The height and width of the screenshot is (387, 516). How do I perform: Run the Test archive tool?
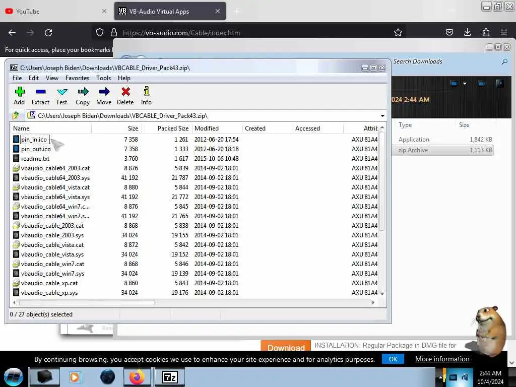61,95
